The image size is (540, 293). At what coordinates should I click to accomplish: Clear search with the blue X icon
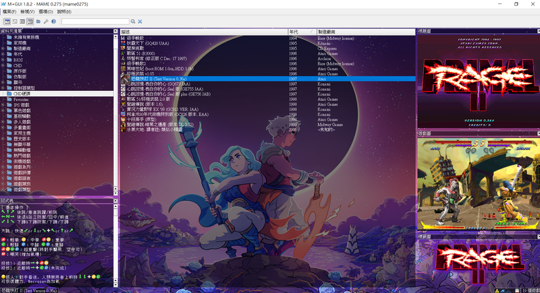pyautogui.click(x=140, y=22)
